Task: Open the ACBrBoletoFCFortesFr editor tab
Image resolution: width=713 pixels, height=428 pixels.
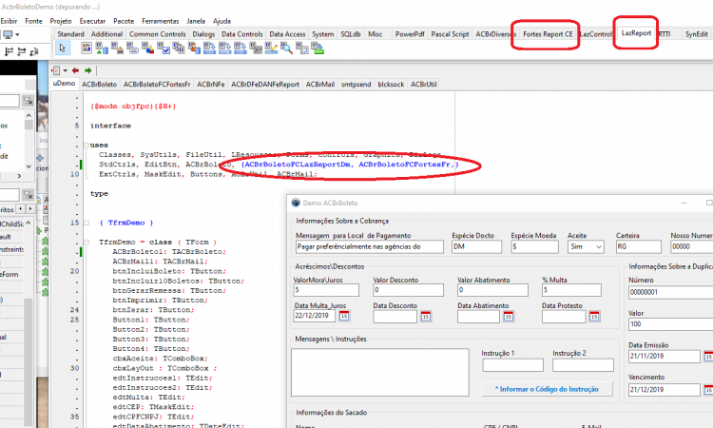Action: click(157, 84)
